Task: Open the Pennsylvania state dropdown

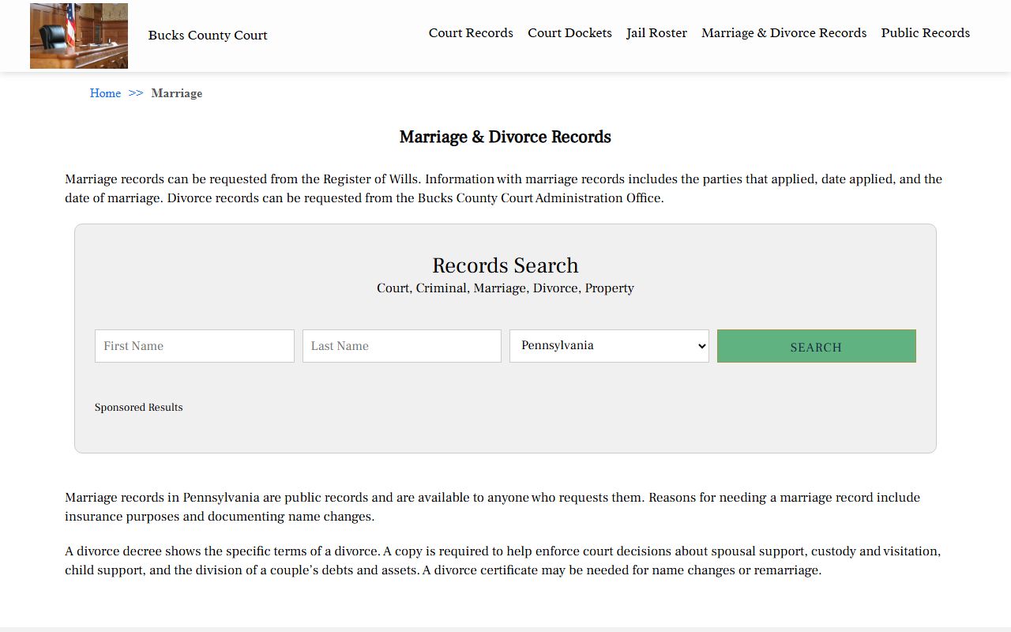Action: 609,346
